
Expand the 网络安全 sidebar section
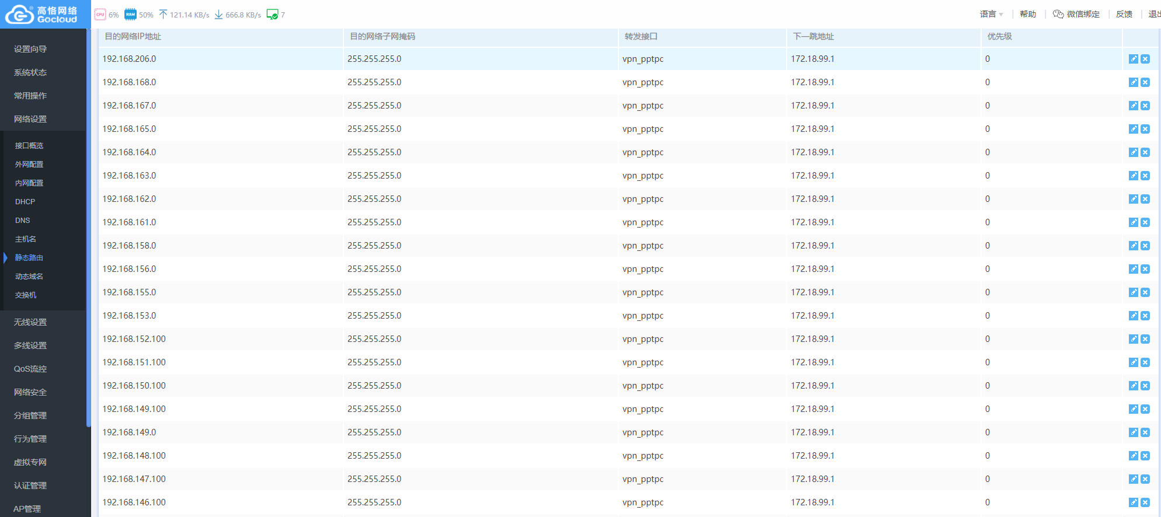coord(30,392)
